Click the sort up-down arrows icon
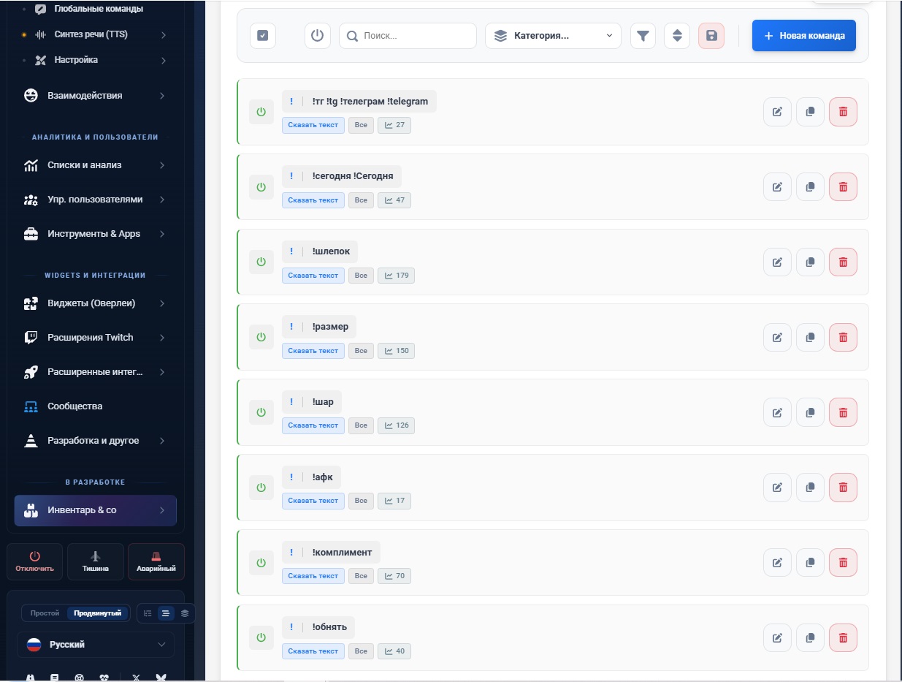 click(677, 36)
